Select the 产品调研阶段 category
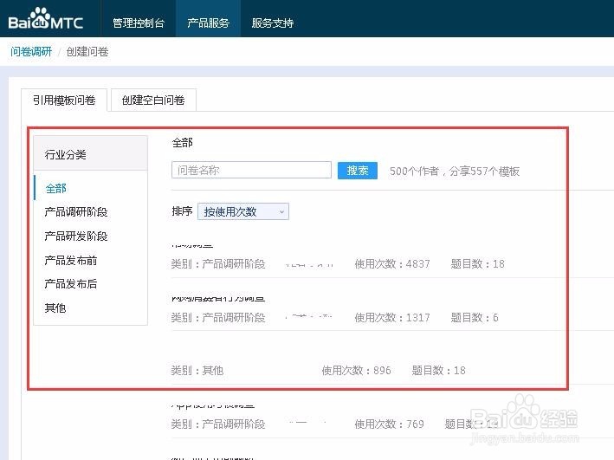 tap(76, 212)
